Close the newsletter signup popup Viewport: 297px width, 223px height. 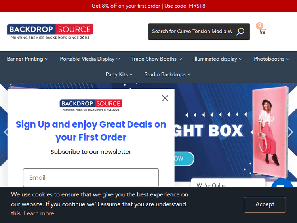pyautogui.click(x=165, y=98)
